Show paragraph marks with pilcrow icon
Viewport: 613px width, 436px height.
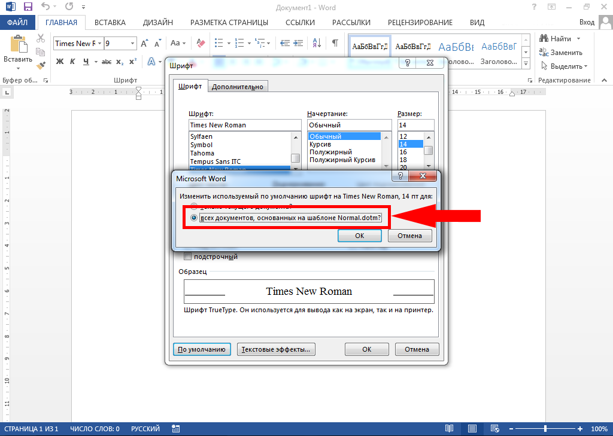coord(335,44)
